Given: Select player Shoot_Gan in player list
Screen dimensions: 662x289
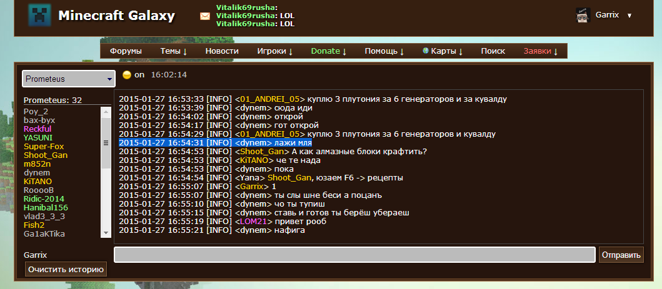Looking at the screenshot, I should pyautogui.click(x=46, y=155).
